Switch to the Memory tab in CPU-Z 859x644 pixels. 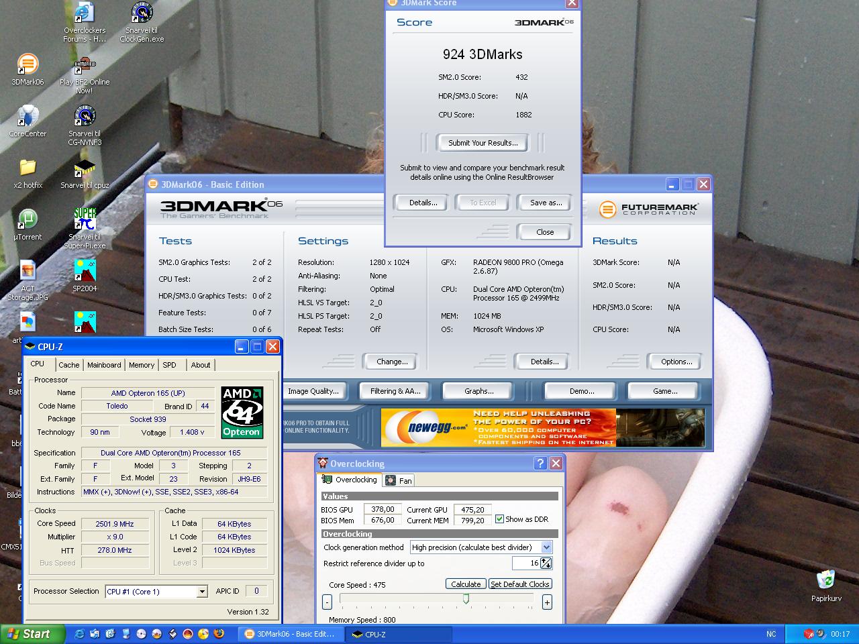(x=142, y=365)
